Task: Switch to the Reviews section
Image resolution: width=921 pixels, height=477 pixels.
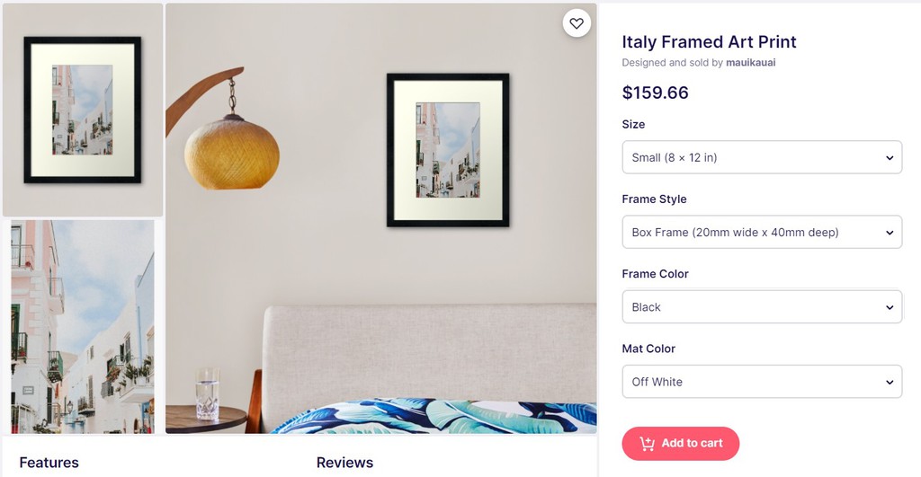Action: 344,463
